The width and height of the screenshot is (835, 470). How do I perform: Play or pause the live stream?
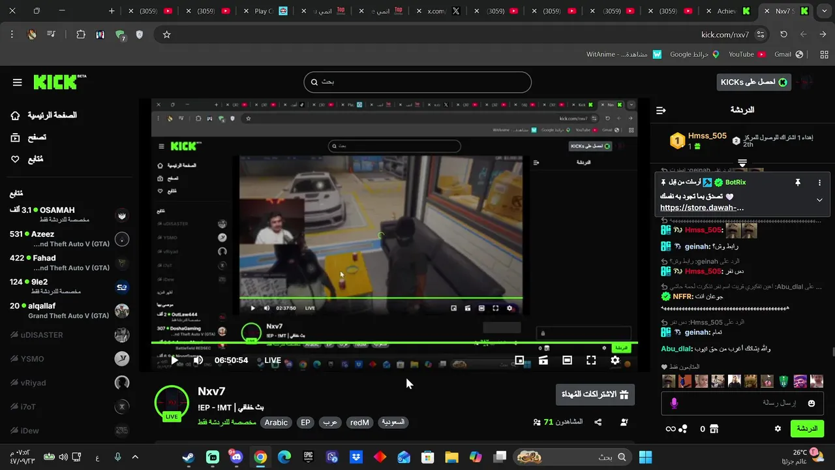tap(174, 360)
